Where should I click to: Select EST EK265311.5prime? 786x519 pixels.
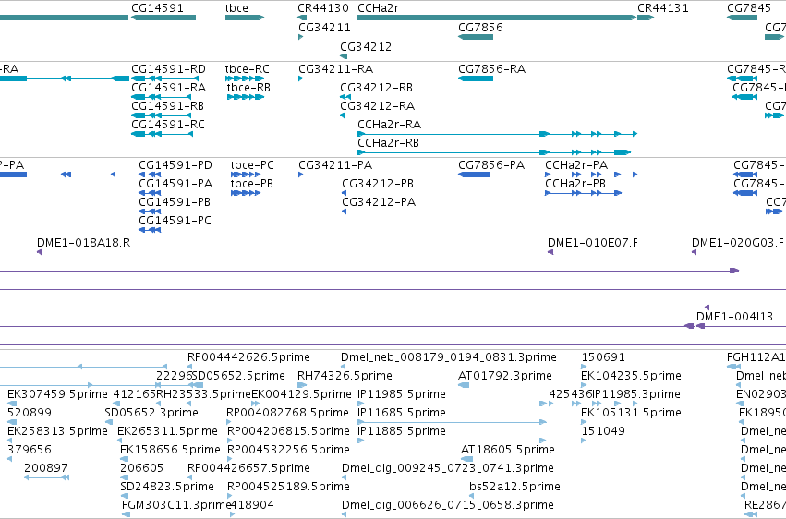pyautogui.click(x=167, y=431)
